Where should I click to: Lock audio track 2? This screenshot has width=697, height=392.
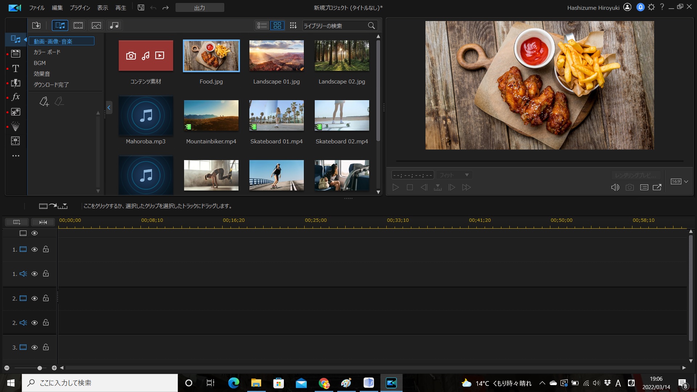[x=46, y=322]
